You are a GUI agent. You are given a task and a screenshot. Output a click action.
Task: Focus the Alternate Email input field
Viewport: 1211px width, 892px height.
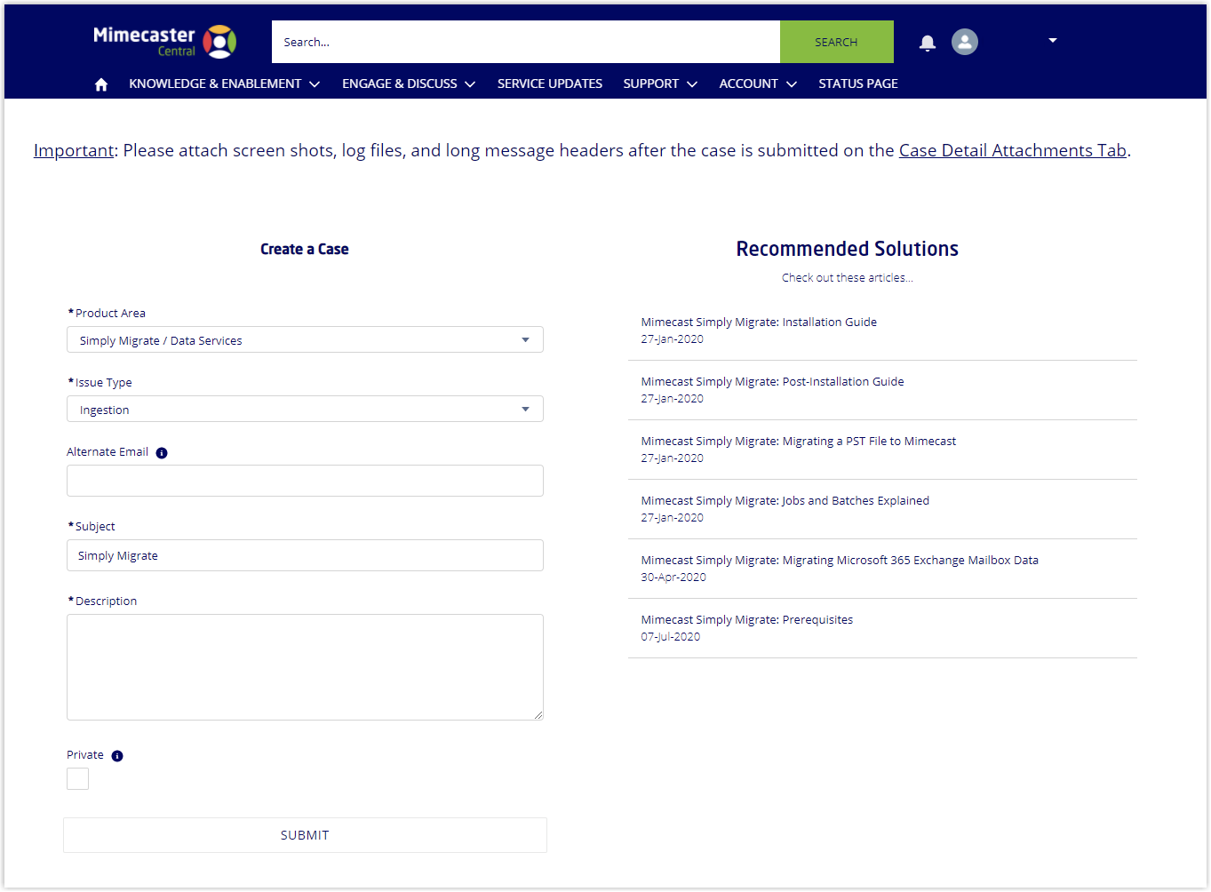pyautogui.click(x=305, y=481)
